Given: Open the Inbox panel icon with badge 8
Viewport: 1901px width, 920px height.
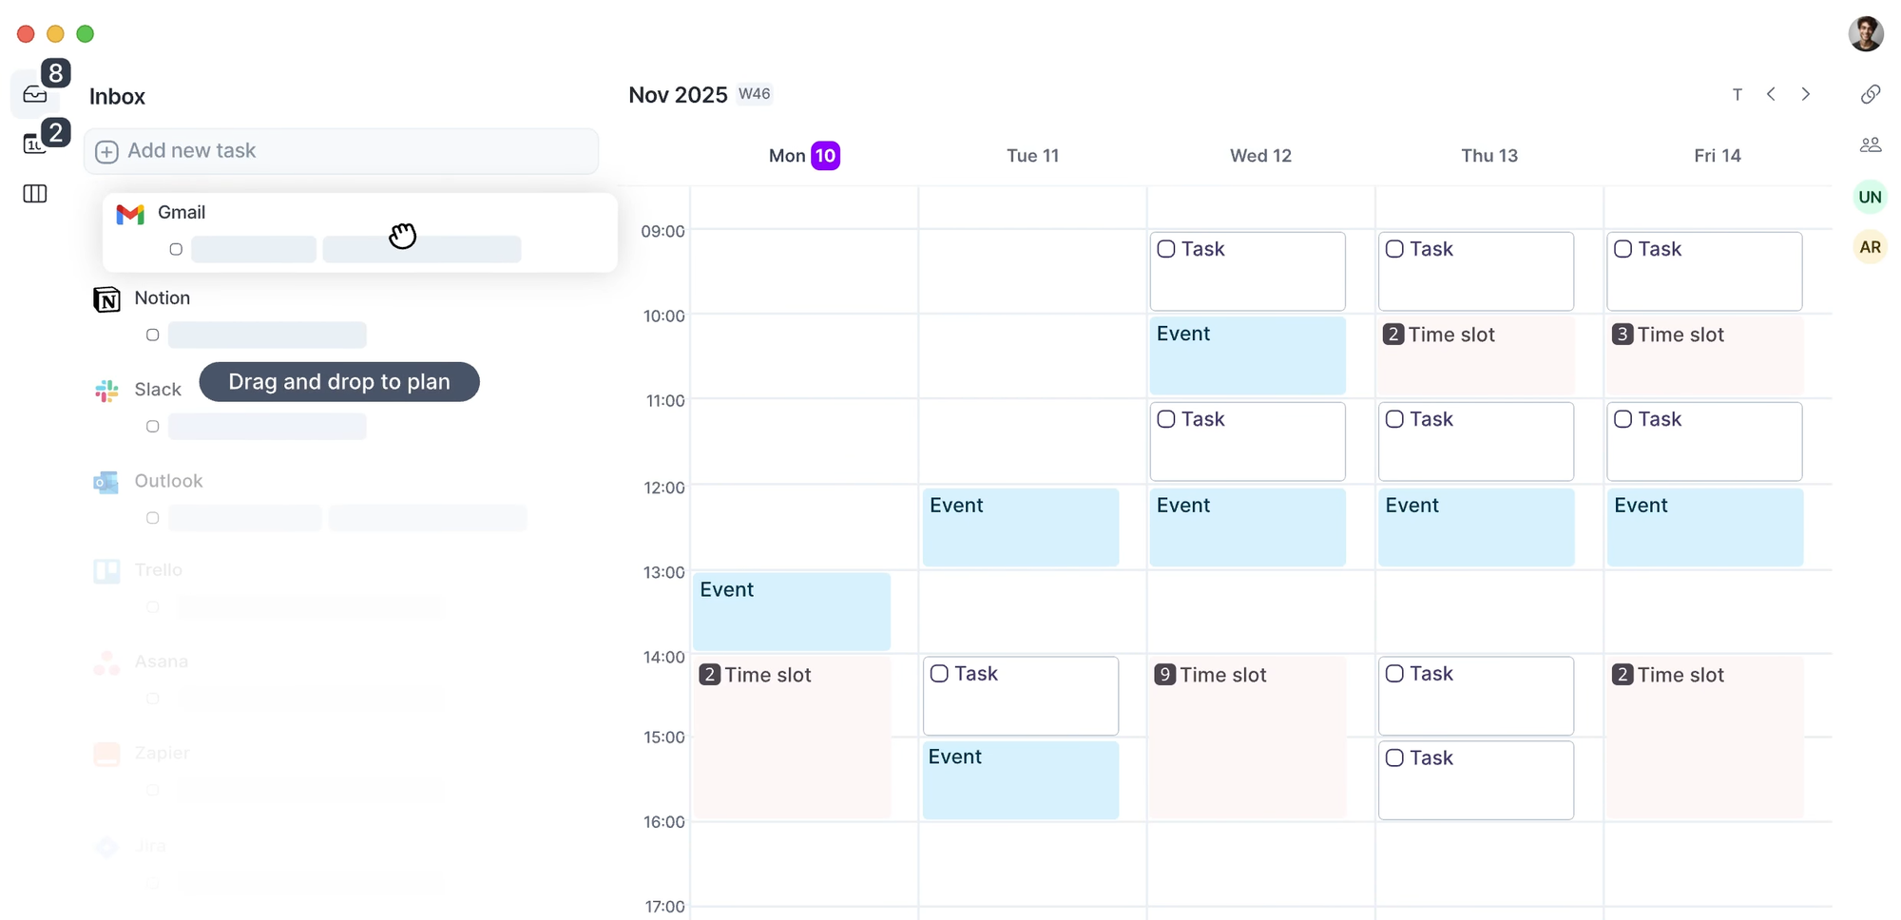Looking at the screenshot, I should (x=35, y=93).
